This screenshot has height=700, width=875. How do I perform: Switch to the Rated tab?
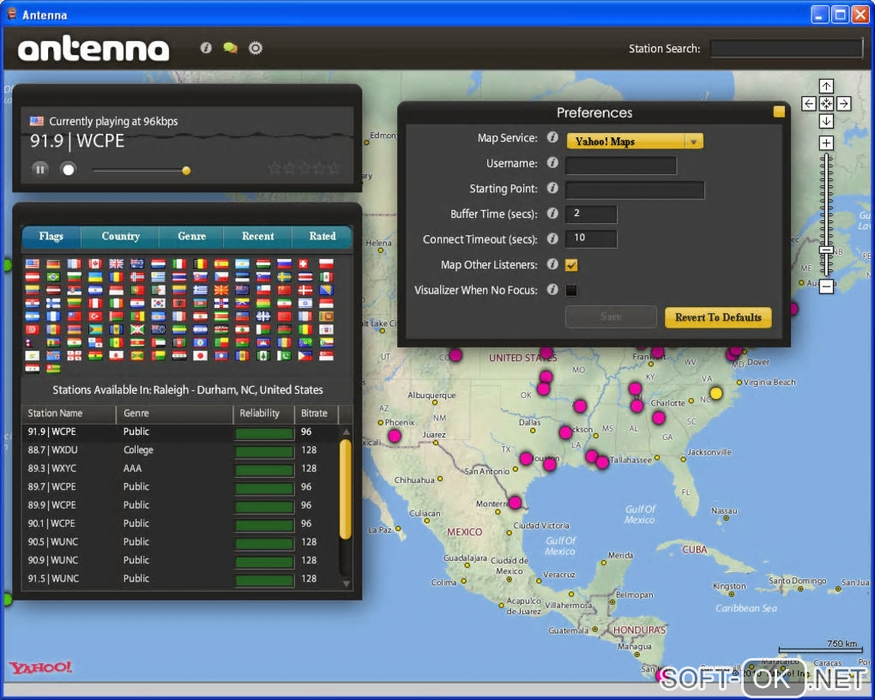[323, 236]
